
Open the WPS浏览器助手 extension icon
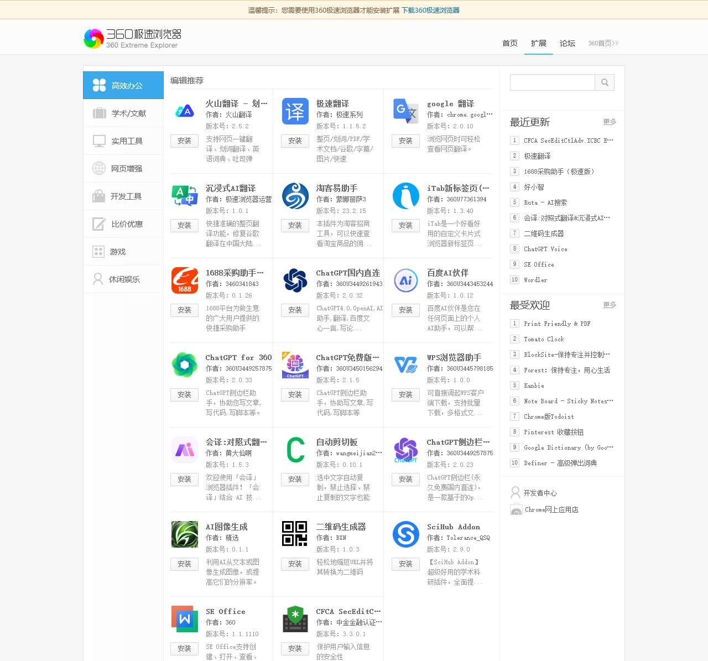point(406,365)
